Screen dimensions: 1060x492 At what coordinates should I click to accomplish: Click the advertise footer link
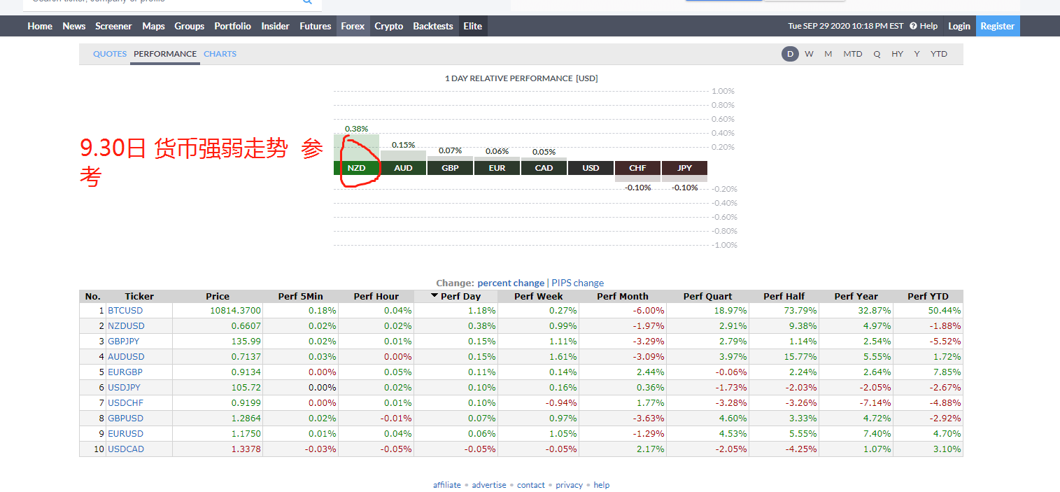489,485
